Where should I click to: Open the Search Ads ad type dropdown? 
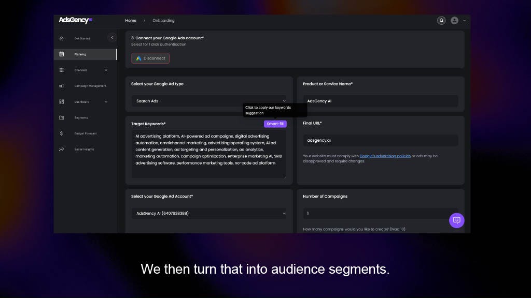point(208,101)
